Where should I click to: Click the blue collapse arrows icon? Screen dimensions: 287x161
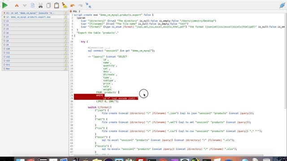(88, 5)
